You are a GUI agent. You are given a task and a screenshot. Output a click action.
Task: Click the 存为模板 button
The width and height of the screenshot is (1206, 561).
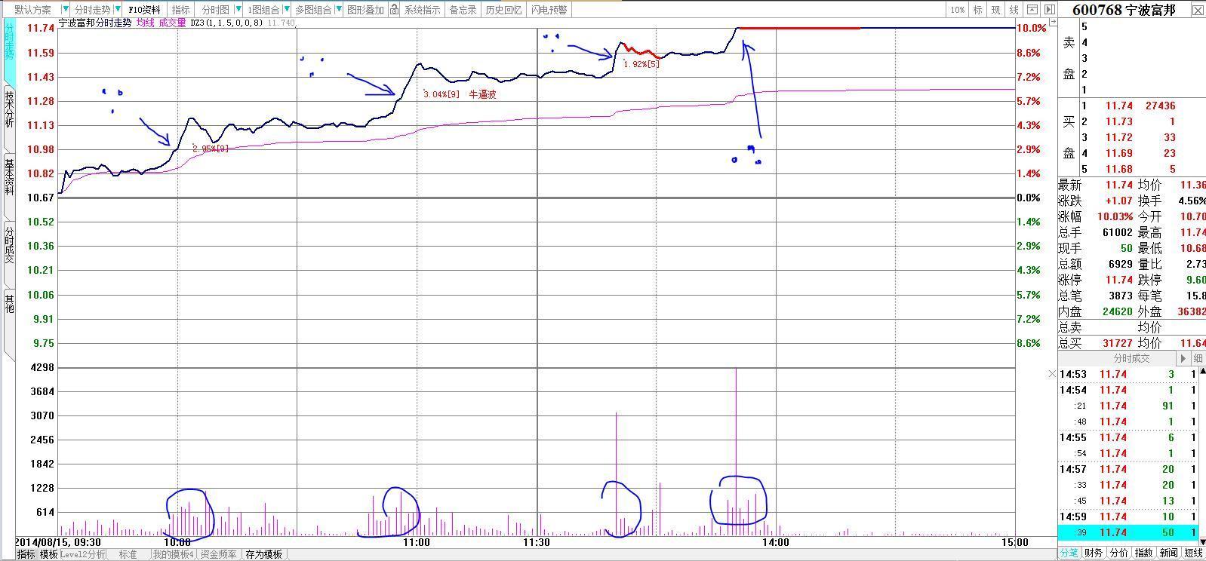point(263,554)
